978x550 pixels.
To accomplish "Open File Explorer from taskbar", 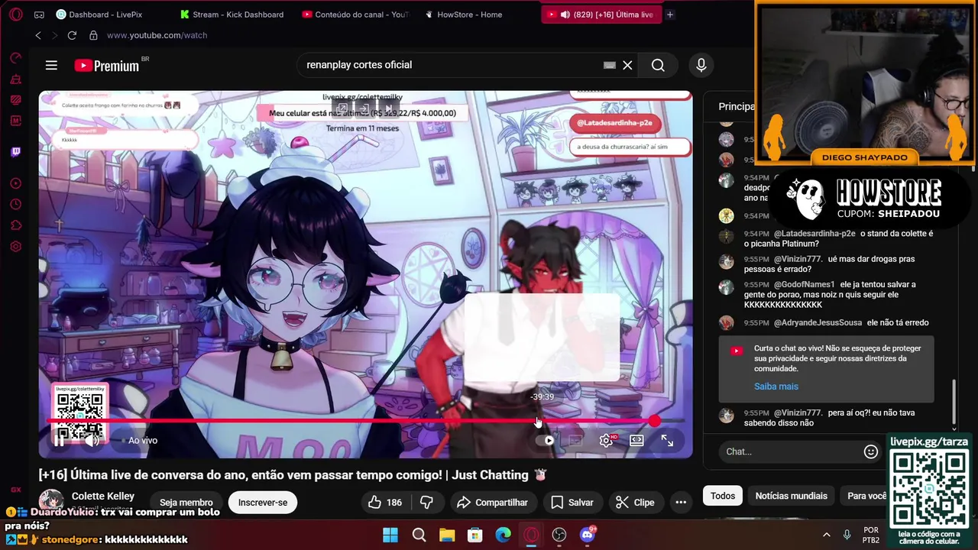I will point(447,535).
